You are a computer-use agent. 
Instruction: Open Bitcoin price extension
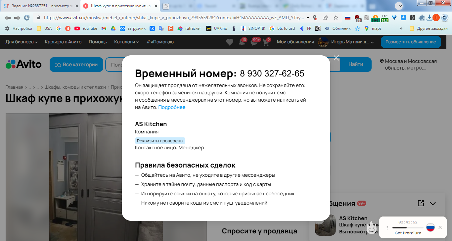pos(375,18)
